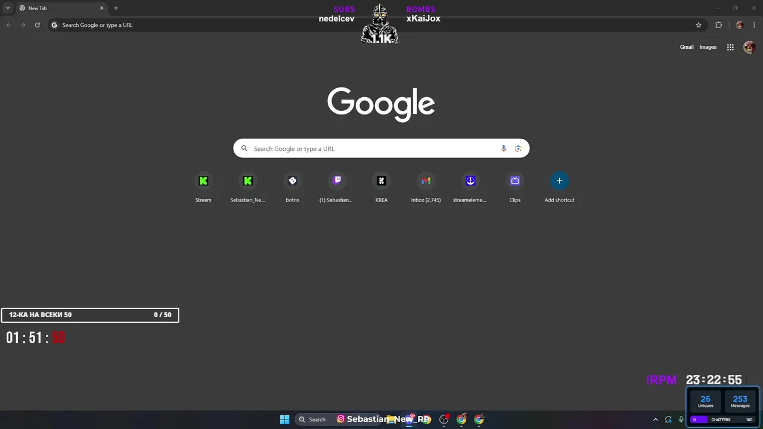Image resolution: width=763 pixels, height=429 pixels.
Task: Reload the page
Action: (37, 25)
